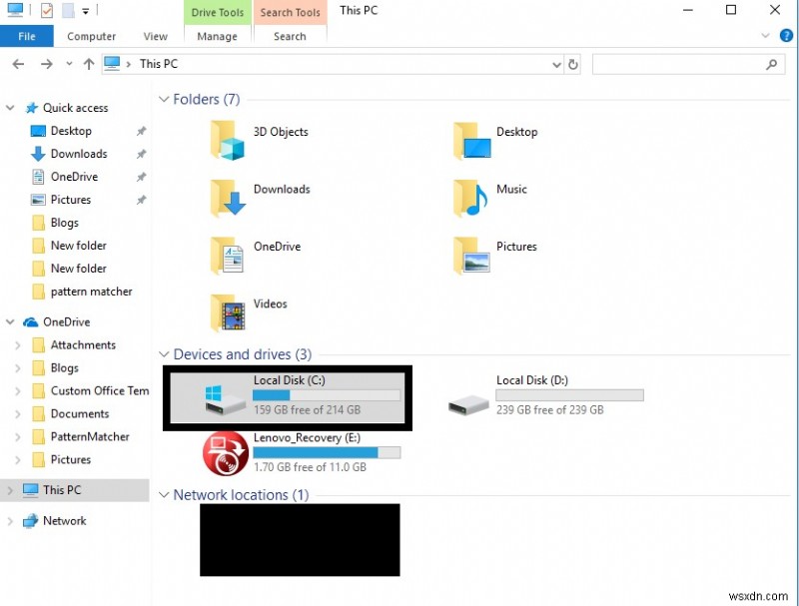Click inside the search box
Viewport: 799px width, 606px height.
point(679,64)
